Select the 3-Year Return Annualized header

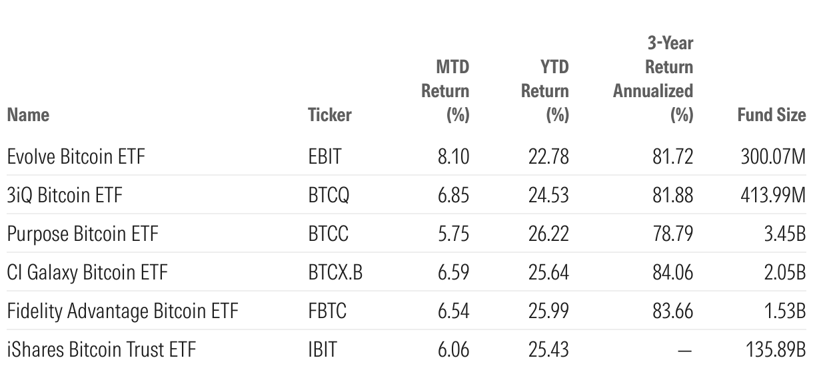point(653,79)
